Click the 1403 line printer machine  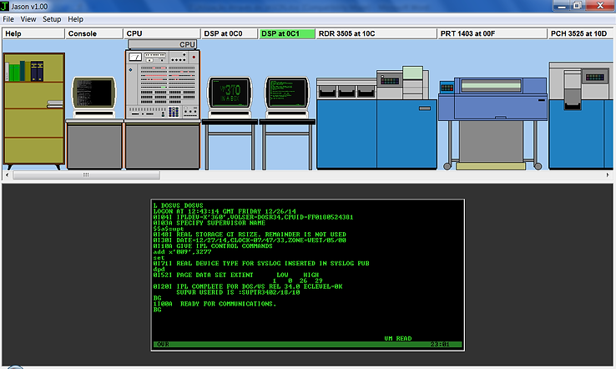point(493,122)
